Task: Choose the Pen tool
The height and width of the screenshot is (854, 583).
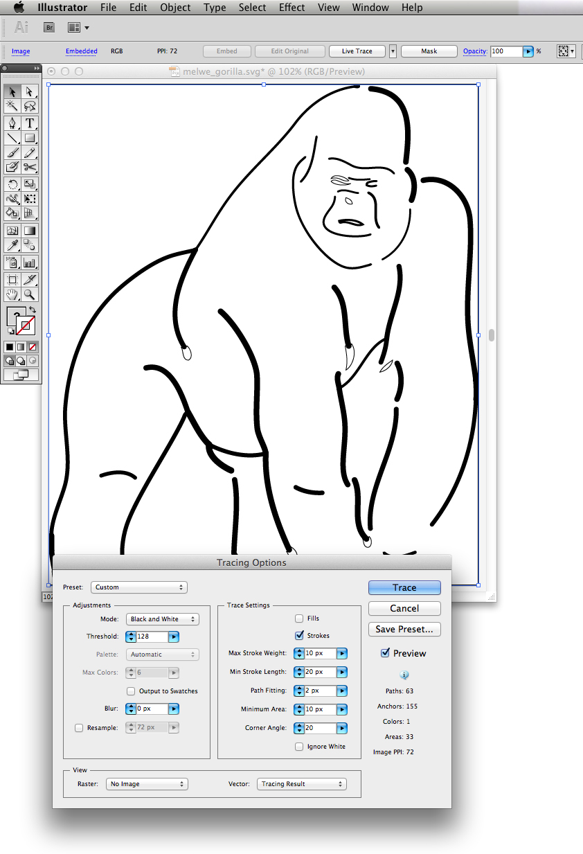Action: (x=12, y=123)
